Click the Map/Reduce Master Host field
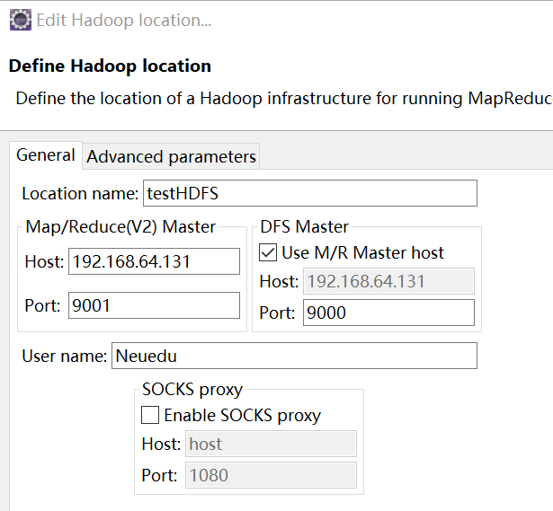This screenshot has width=553, height=511. 154,261
